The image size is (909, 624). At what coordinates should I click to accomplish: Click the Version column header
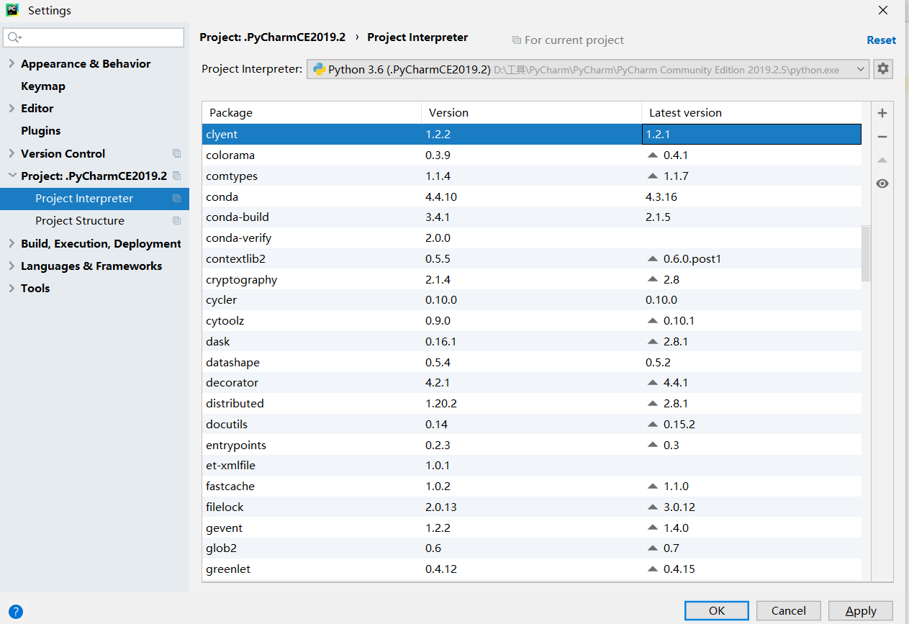[x=531, y=113]
